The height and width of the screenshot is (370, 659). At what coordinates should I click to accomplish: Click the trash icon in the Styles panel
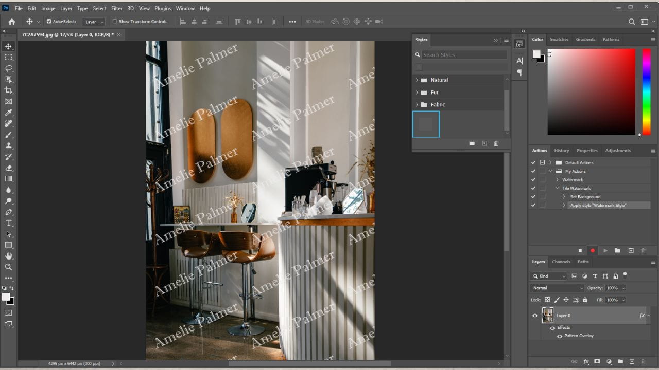(x=496, y=143)
